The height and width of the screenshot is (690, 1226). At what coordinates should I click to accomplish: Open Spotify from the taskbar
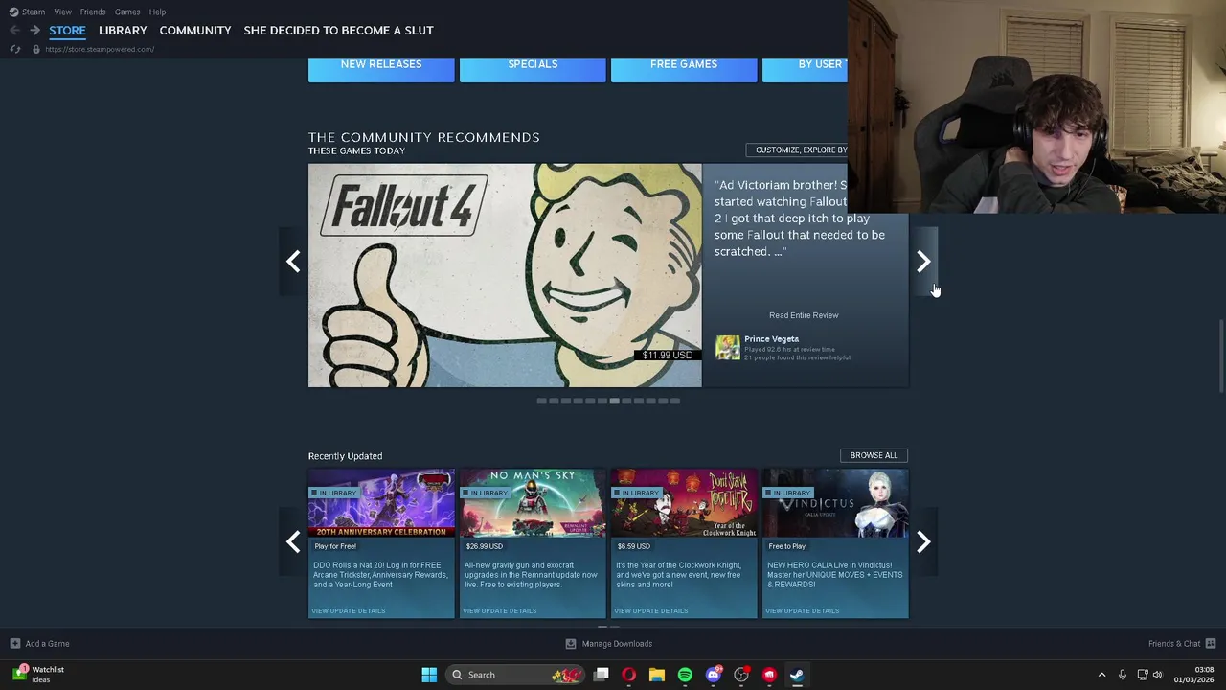click(685, 675)
